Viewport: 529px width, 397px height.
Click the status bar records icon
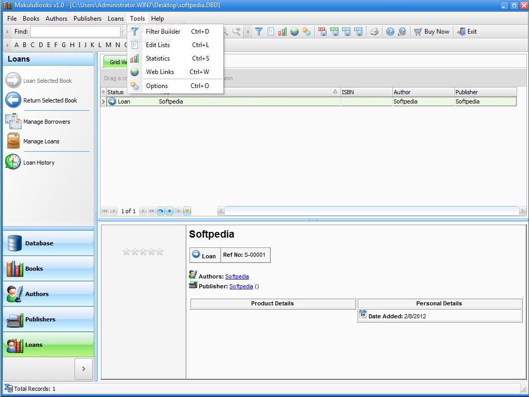tap(8, 388)
